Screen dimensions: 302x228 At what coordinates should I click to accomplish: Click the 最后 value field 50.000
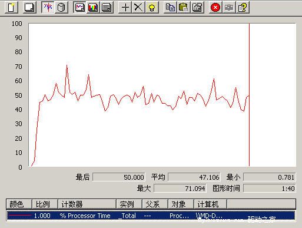pos(119,177)
